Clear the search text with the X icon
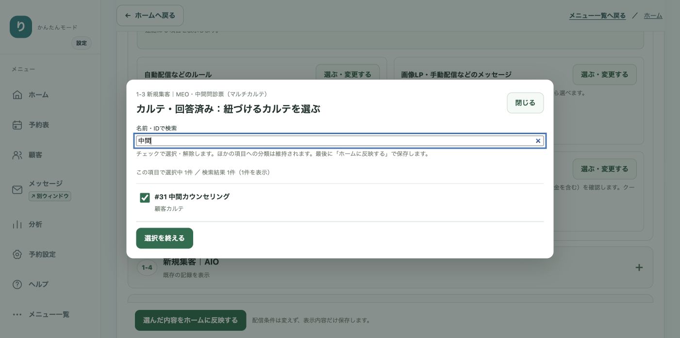Screen dimensions: 680x338 click(x=538, y=141)
